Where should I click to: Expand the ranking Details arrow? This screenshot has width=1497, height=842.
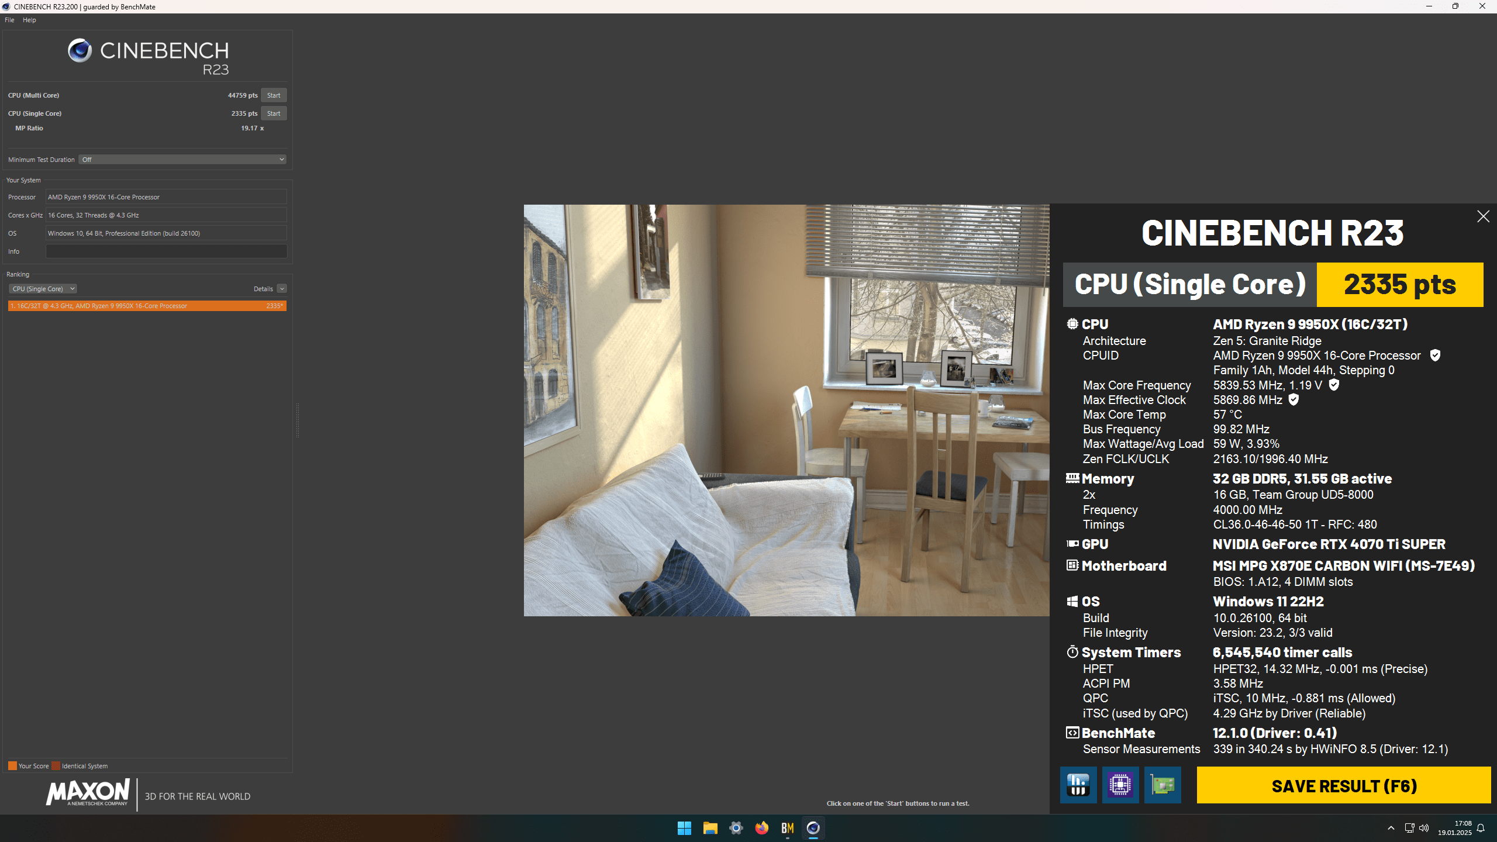point(282,289)
